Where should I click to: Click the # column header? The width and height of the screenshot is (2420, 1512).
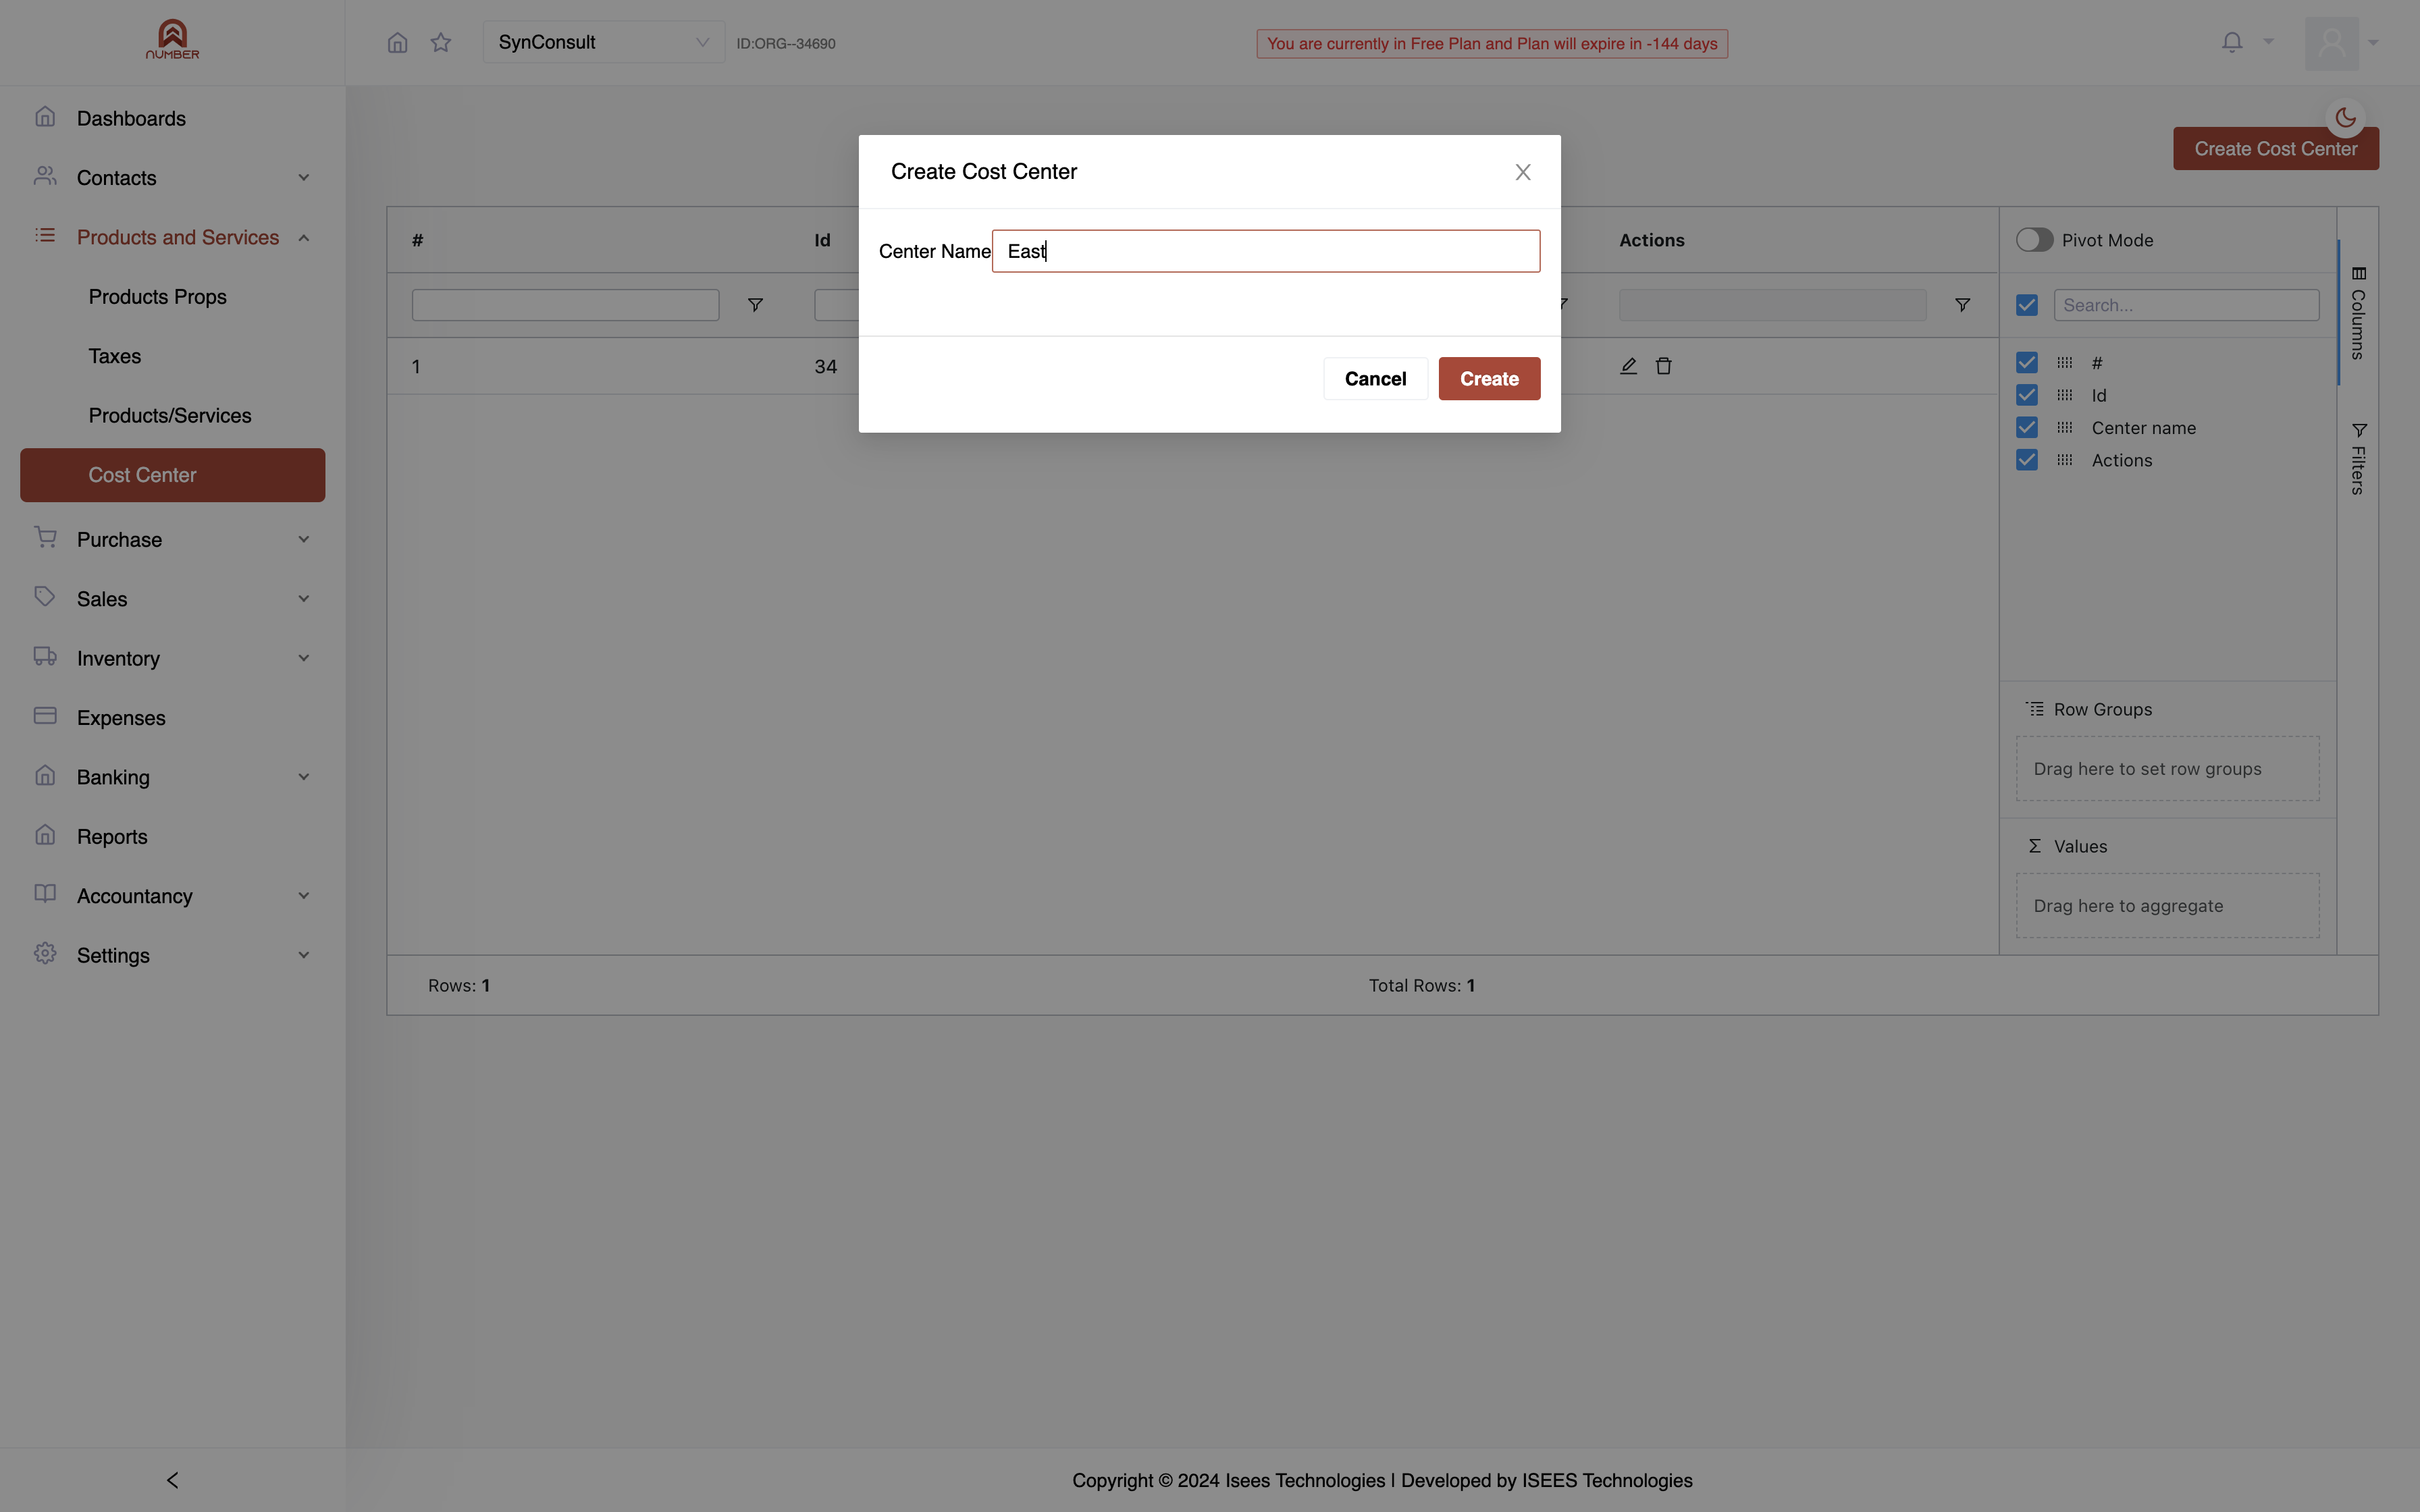pos(418,240)
